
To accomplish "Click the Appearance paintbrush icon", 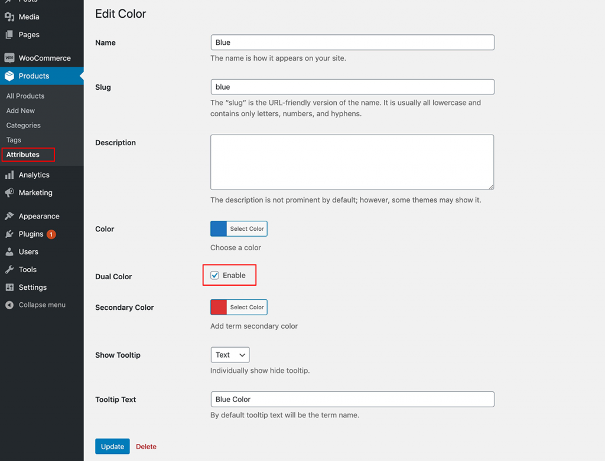I will (x=9, y=216).
